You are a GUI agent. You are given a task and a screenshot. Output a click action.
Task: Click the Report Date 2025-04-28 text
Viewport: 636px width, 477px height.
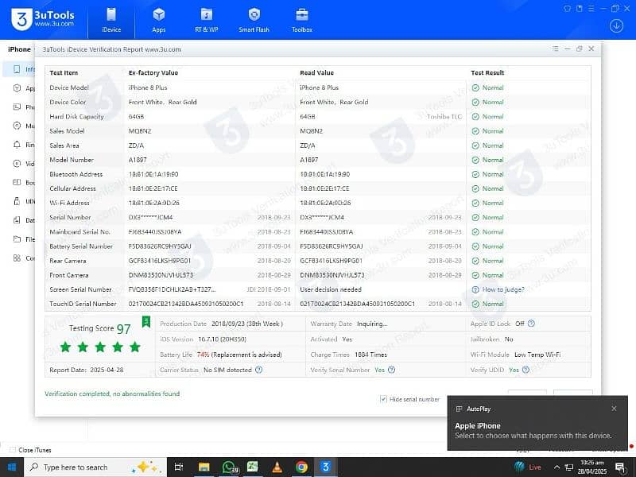[87, 370]
